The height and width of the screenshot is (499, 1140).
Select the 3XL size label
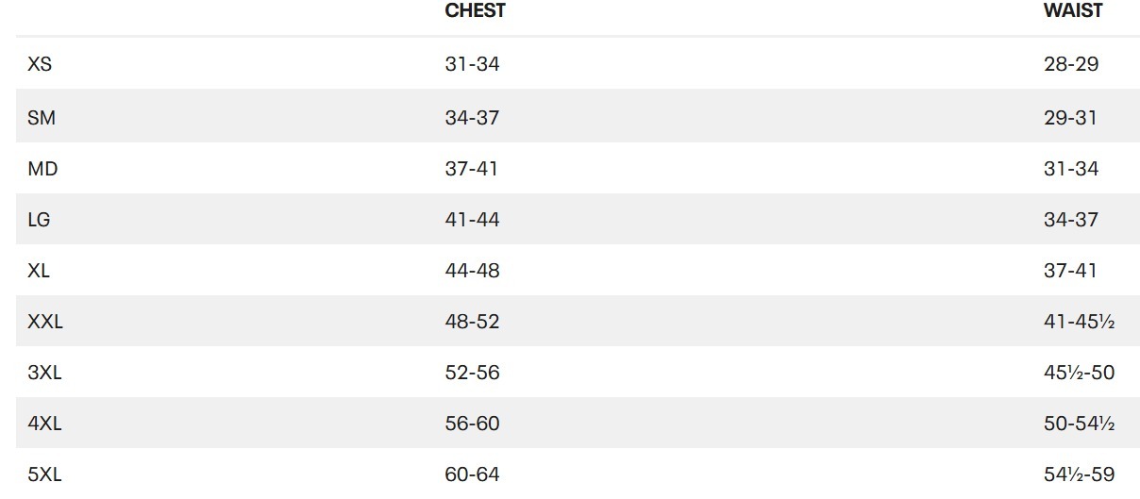[x=44, y=373]
